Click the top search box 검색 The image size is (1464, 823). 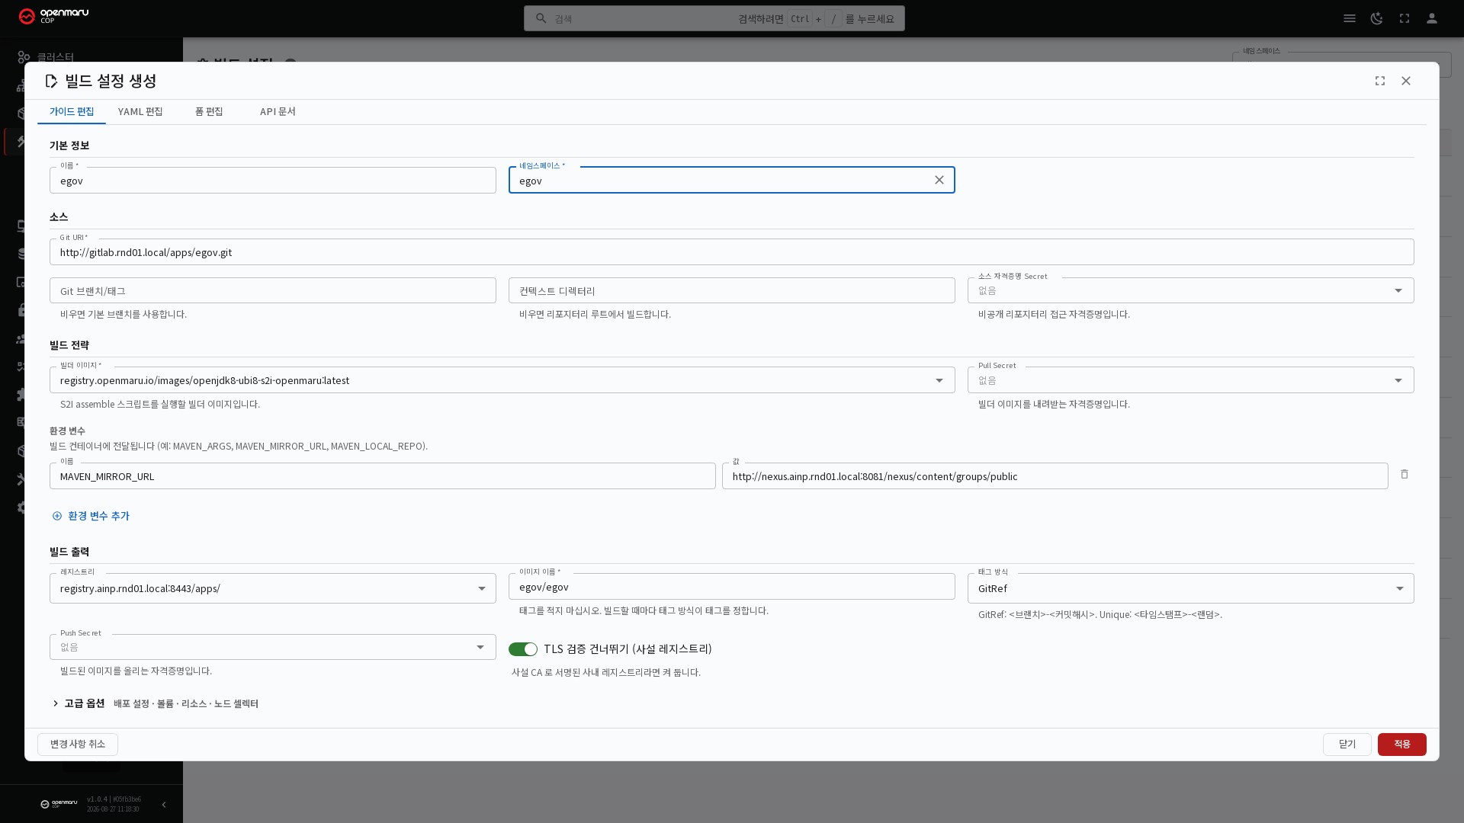click(714, 18)
